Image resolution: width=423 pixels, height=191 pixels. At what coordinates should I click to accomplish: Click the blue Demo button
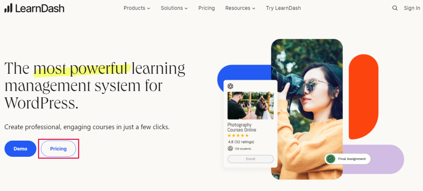click(x=20, y=149)
